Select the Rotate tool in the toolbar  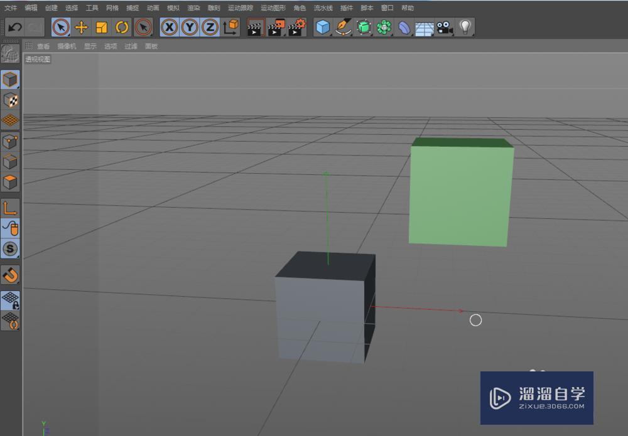[123, 26]
